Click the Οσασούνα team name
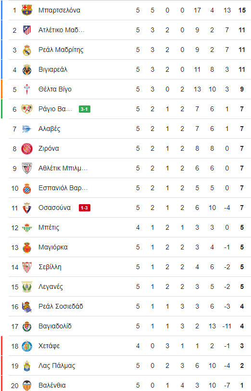Screen dimensions: 251x391 coord(54,208)
